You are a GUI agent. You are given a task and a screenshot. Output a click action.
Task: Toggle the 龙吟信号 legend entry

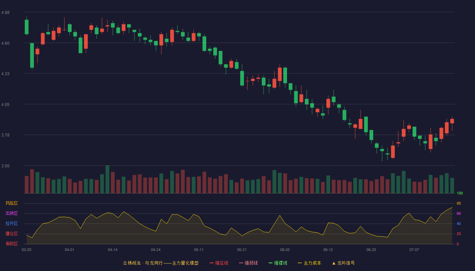pyautogui.click(x=343, y=263)
